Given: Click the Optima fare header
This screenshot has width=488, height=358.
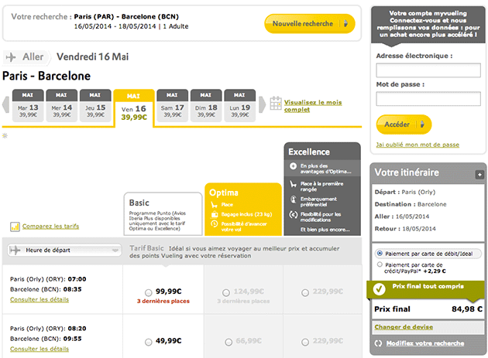Looking at the screenshot, I should point(243,210).
